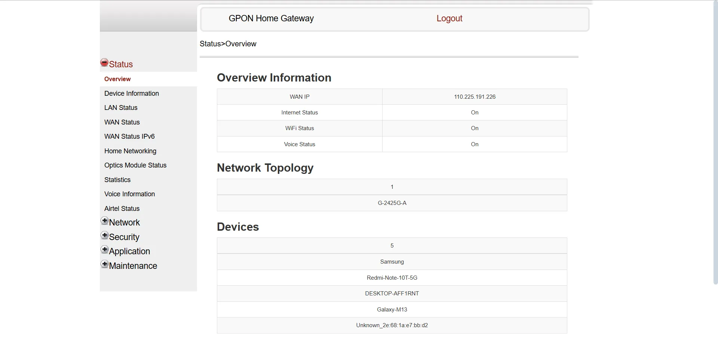The width and height of the screenshot is (718, 341).
Task: Select the Overview sidebar item
Action: (x=117, y=79)
